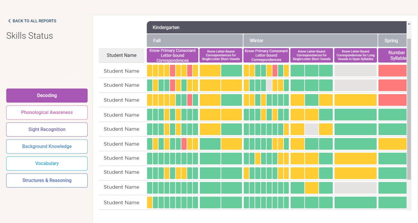Click Fall's Primary Consonant Letter-Sound Correspondences header

[x=172, y=55]
